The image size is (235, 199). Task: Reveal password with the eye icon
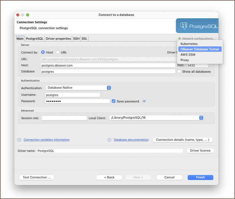click(x=144, y=101)
